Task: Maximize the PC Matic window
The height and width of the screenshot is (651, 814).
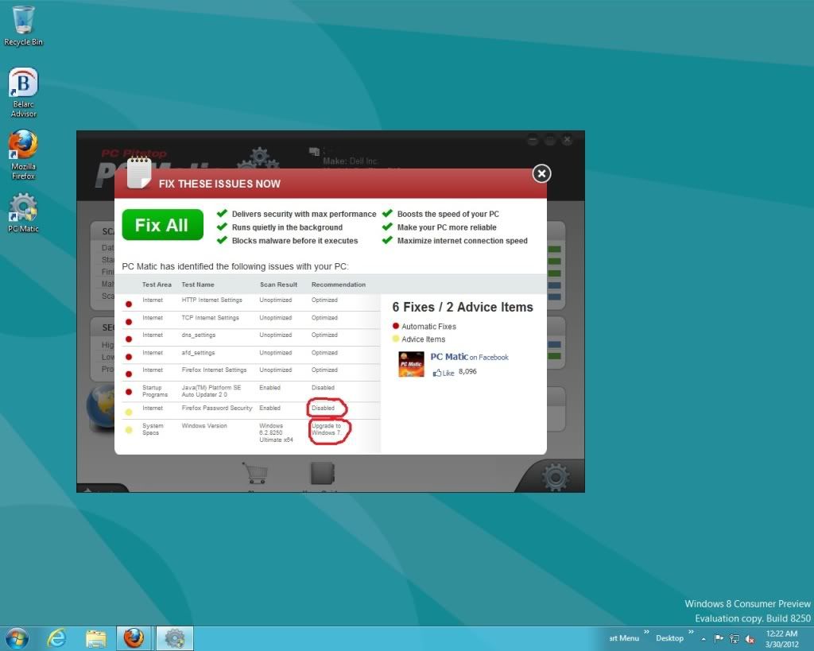Action: tap(550, 139)
